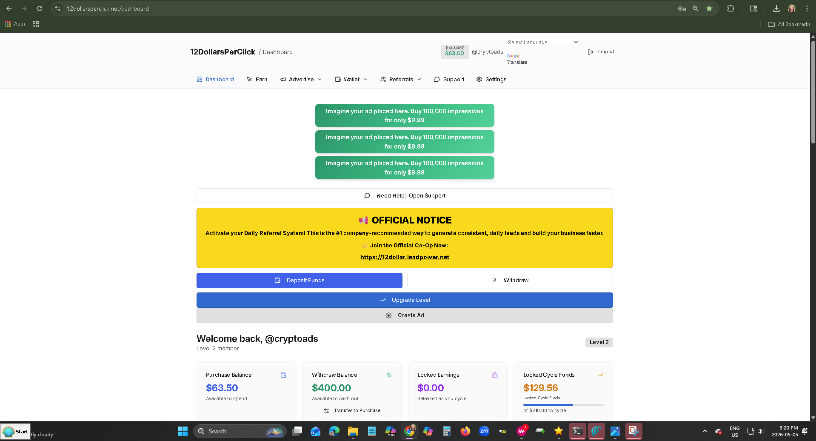Screen dimensions: 816x441
Task: Open File Explorer from the taskbar
Action: (353, 431)
